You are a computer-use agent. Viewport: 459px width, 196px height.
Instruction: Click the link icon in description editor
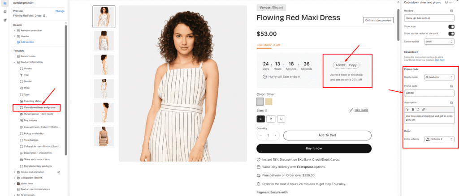tap(424, 109)
